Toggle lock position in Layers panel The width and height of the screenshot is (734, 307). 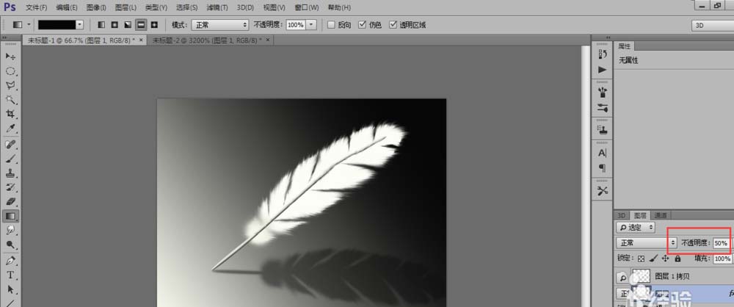tap(665, 259)
